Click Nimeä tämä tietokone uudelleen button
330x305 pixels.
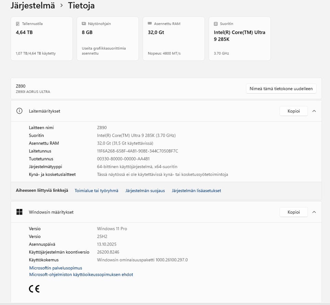tap(281, 89)
